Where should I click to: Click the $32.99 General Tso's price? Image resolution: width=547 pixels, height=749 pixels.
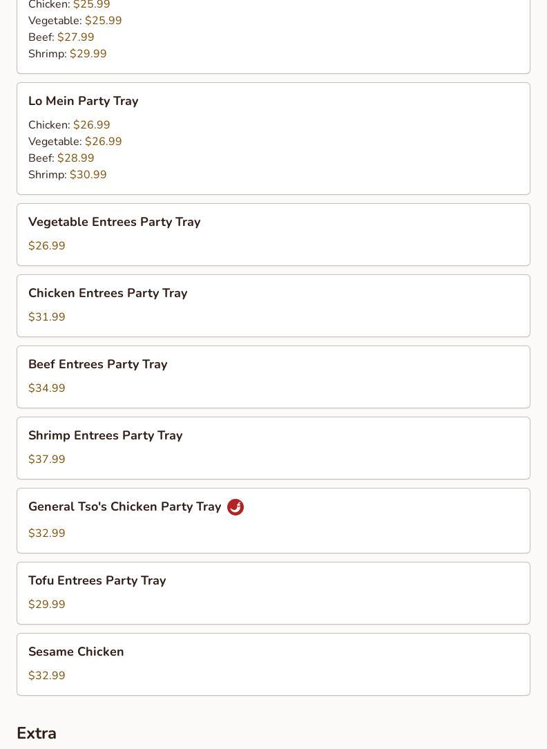47,533
